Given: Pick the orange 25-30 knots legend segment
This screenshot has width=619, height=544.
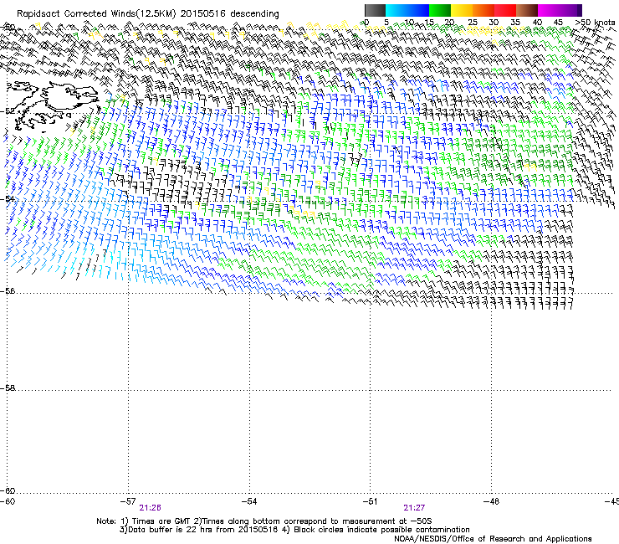Looking at the screenshot, I should (483, 10).
